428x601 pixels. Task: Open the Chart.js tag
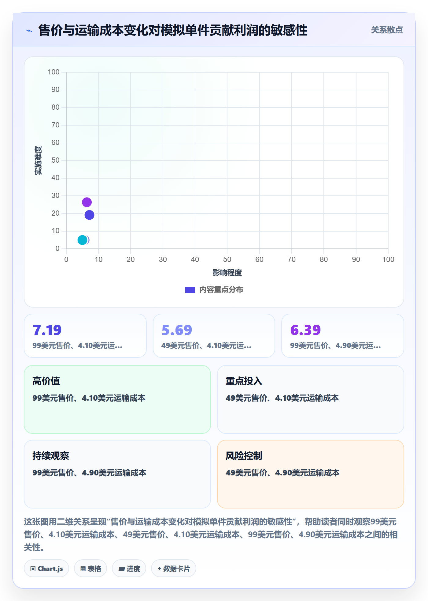[x=46, y=569]
